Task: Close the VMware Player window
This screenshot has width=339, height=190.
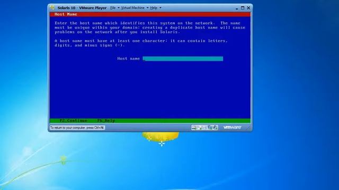Action: click(248, 8)
